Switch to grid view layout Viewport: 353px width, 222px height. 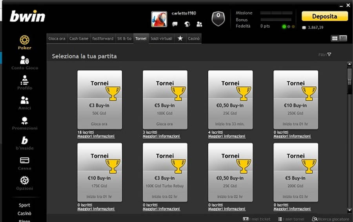point(335,38)
